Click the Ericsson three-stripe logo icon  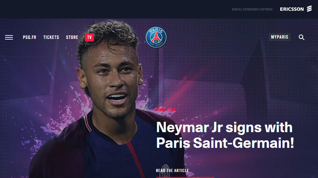(x=309, y=9)
